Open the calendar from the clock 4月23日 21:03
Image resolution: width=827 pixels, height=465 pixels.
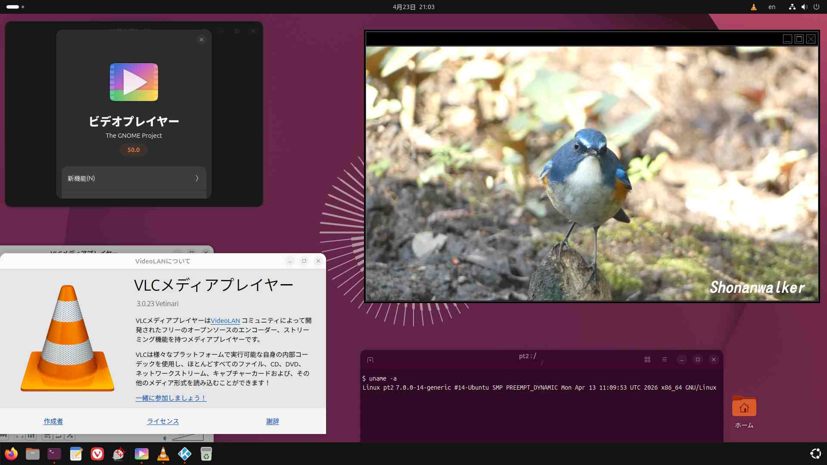(413, 7)
